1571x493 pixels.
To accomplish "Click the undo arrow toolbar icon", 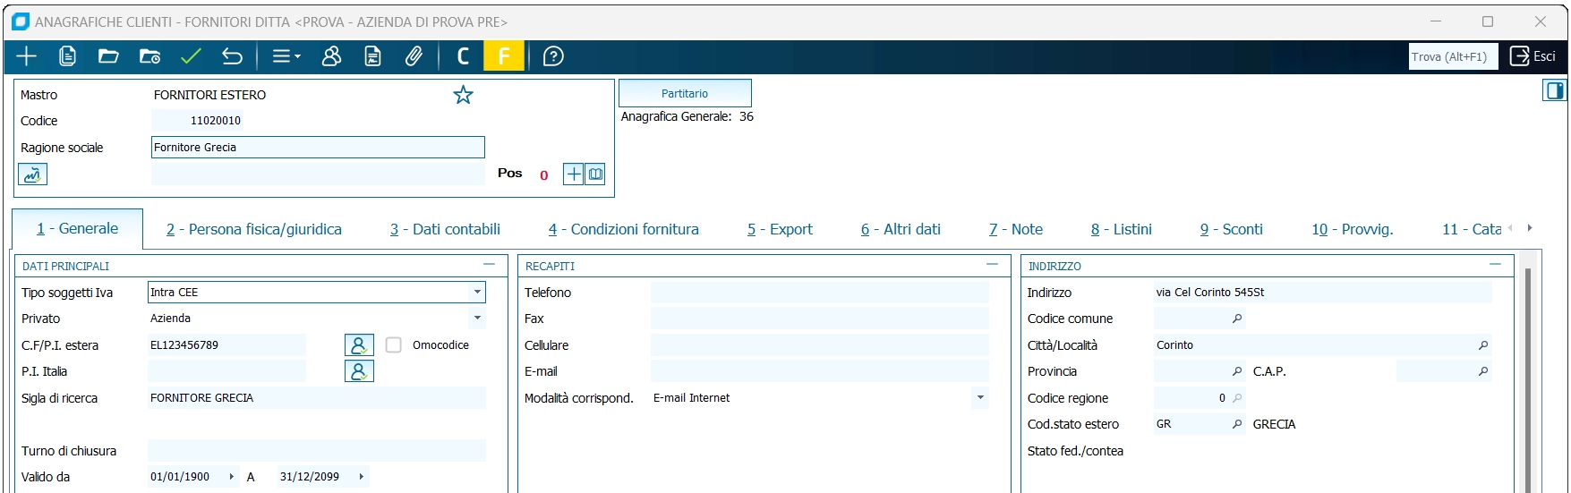I will tap(232, 56).
